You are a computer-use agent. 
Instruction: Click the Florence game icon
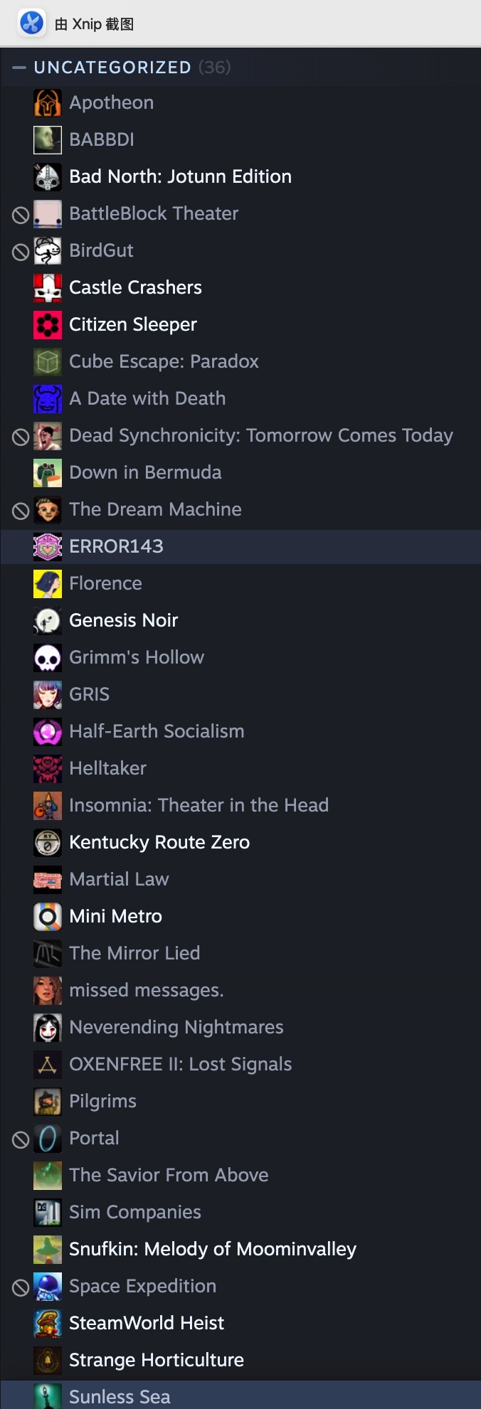[x=48, y=583]
